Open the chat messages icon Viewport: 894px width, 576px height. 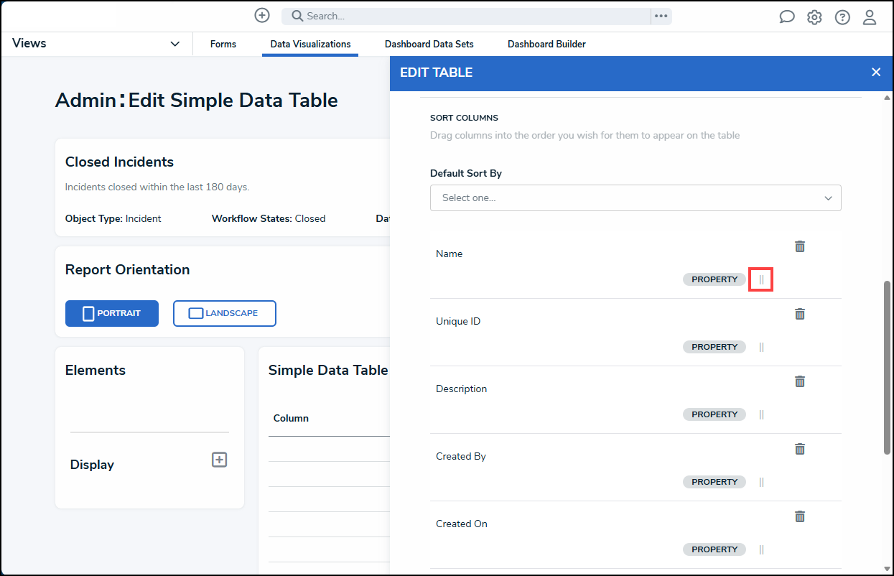click(x=787, y=17)
